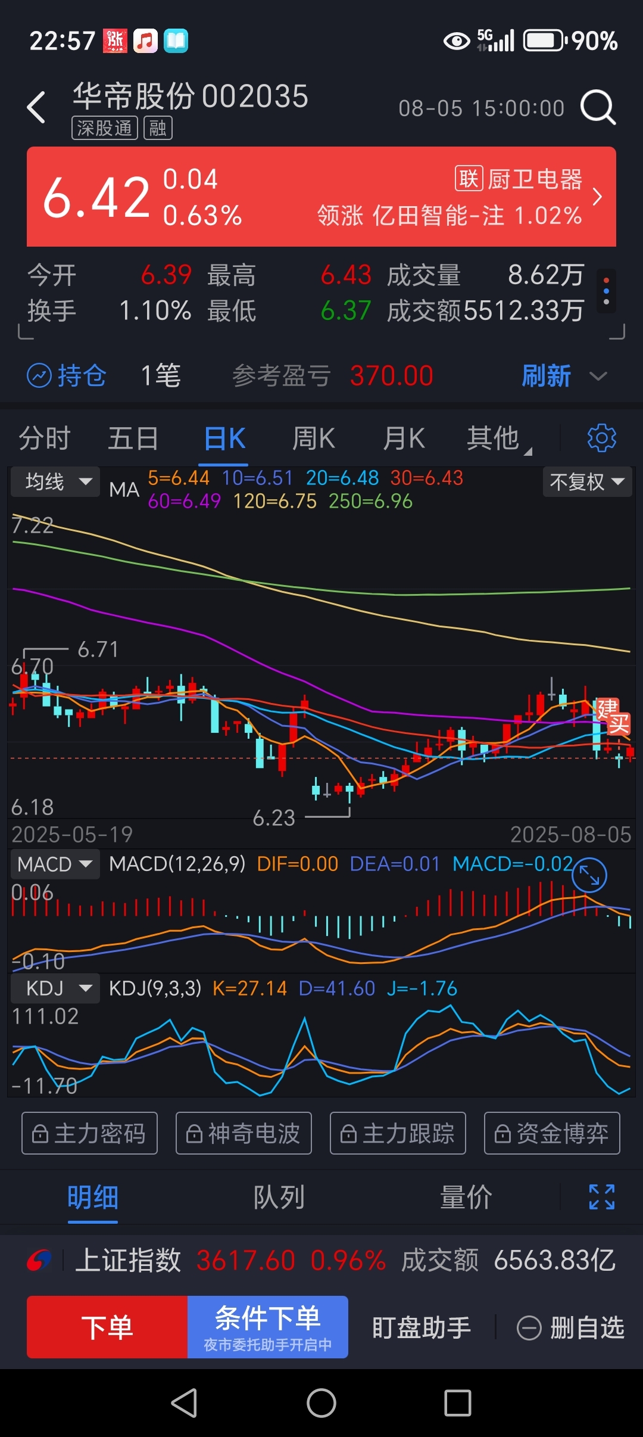Tap the three-dot more stats icon
This screenshot has height=1437, width=643.
(606, 291)
